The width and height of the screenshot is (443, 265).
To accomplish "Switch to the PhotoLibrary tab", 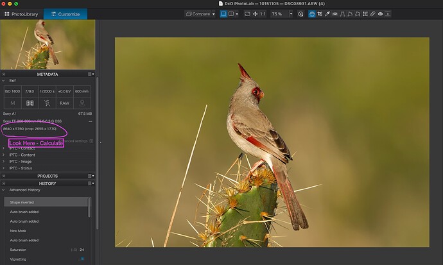I will tap(22, 13).
